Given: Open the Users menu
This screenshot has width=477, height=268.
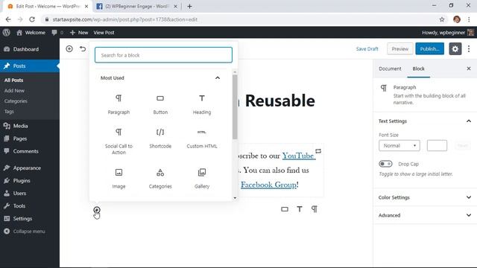Looking at the screenshot, I should [19, 194].
